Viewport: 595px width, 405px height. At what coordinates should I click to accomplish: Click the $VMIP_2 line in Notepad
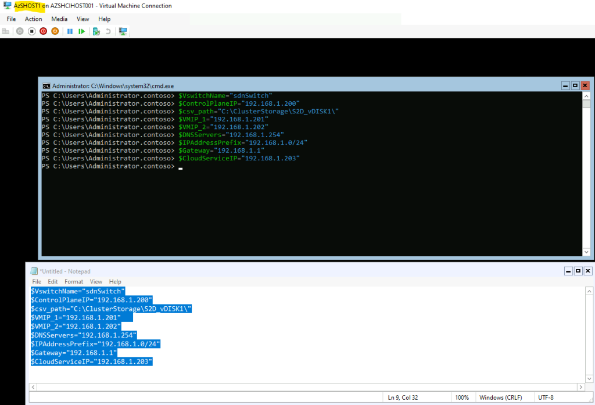pos(76,327)
